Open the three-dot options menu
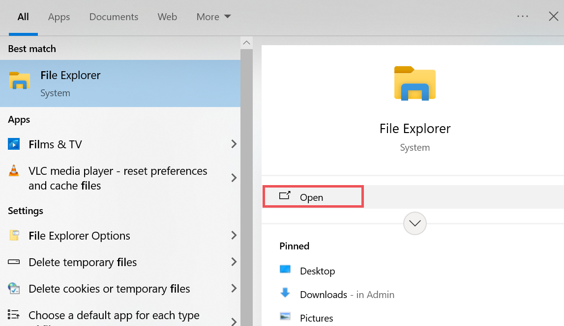The image size is (564, 326). pos(522,16)
